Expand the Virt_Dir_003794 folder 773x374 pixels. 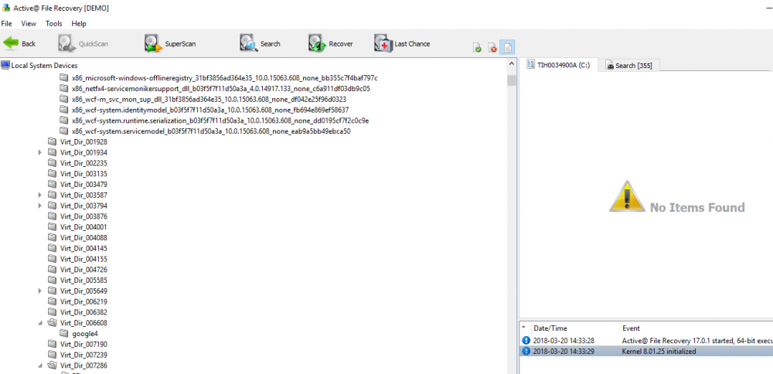point(40,206)
